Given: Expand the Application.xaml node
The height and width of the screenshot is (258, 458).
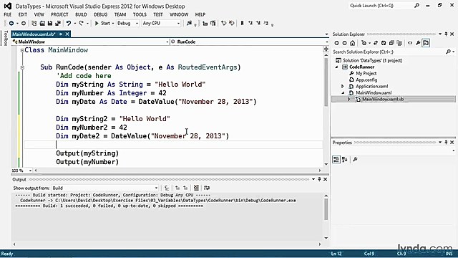Looking at the screenshot, I should click(342, 86).
